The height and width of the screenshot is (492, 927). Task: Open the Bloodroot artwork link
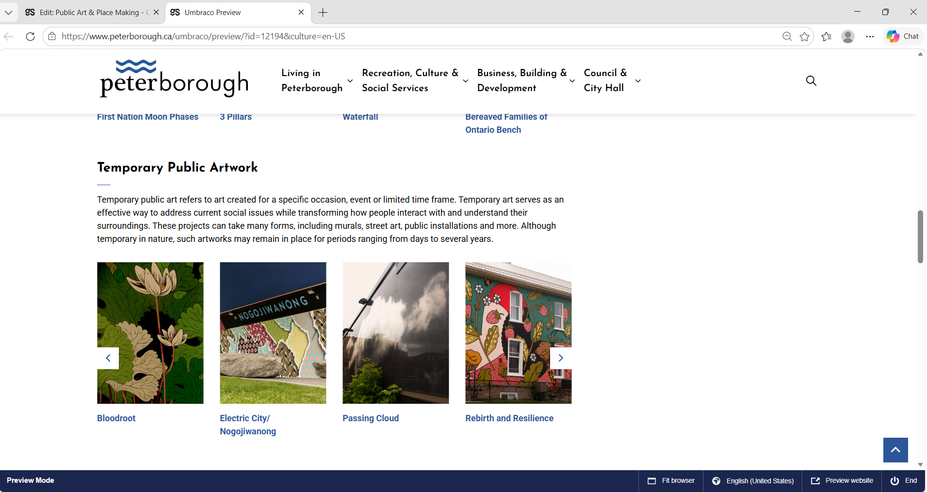point(116,418)
